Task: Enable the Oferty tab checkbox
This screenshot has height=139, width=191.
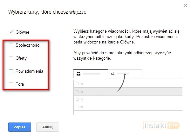Action: pyautogui.click(x=11, y=58)
